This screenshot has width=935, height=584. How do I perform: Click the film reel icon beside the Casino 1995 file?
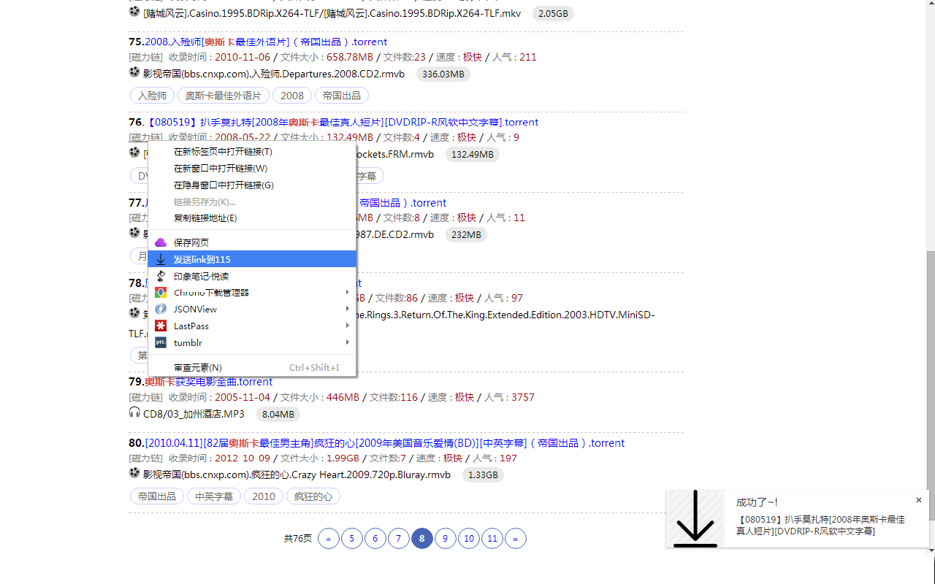[134, 11]
